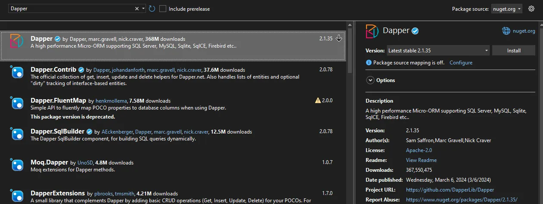Click the nuget.org globe icon

(506, 31)
